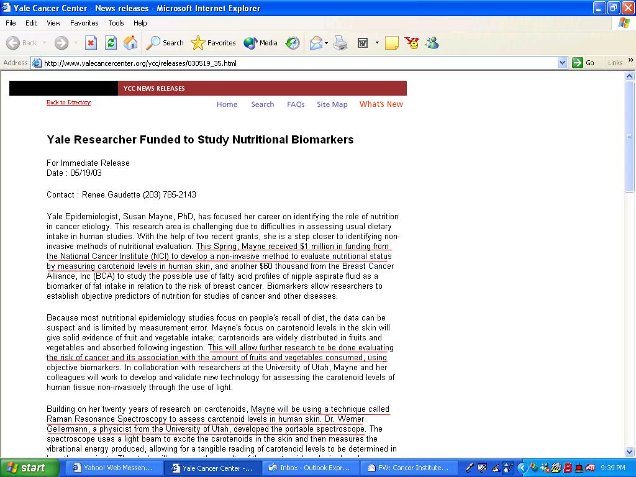Viewport: 636px width, 477px height.
Task: Open the Tools menu
Action: pyautogui.click(x=116, y=23)
